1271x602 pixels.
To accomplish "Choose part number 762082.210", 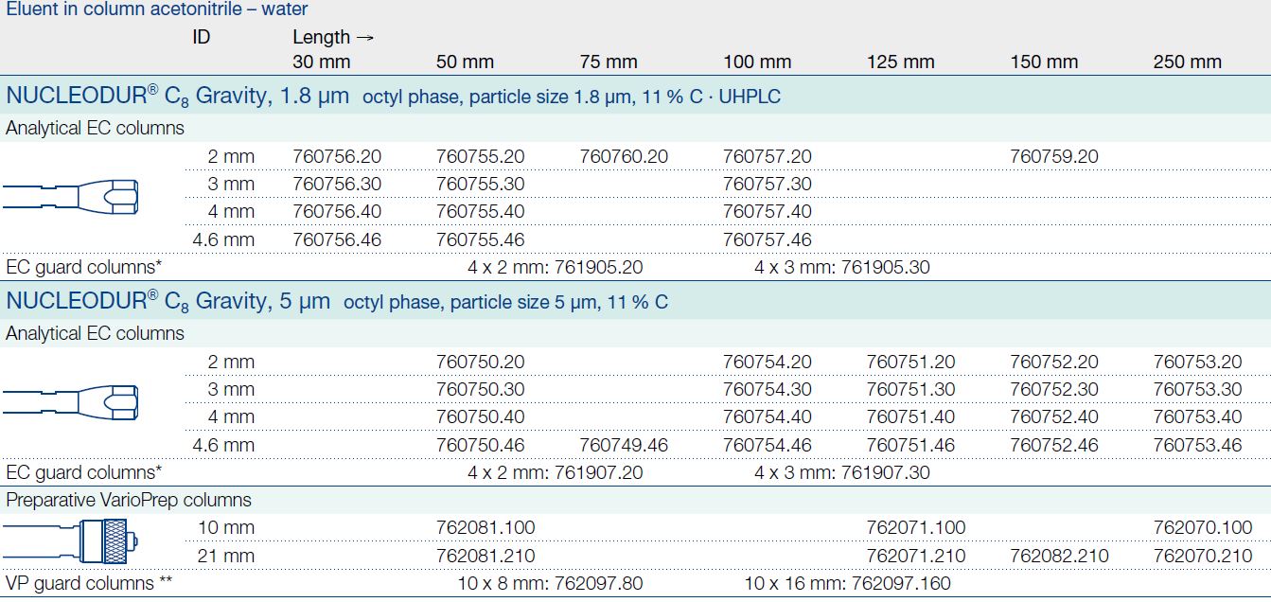I will click(1059, 556).
